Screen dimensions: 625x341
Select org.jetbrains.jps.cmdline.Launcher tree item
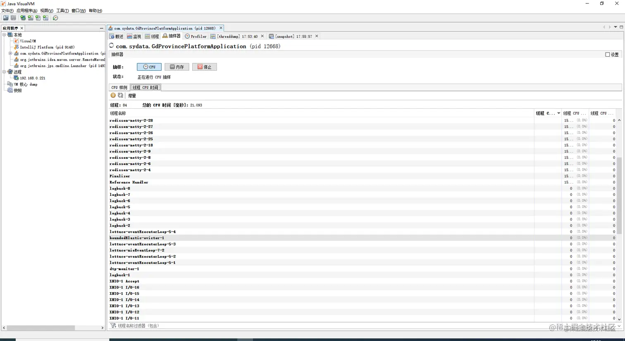click(x=60, y=66)
